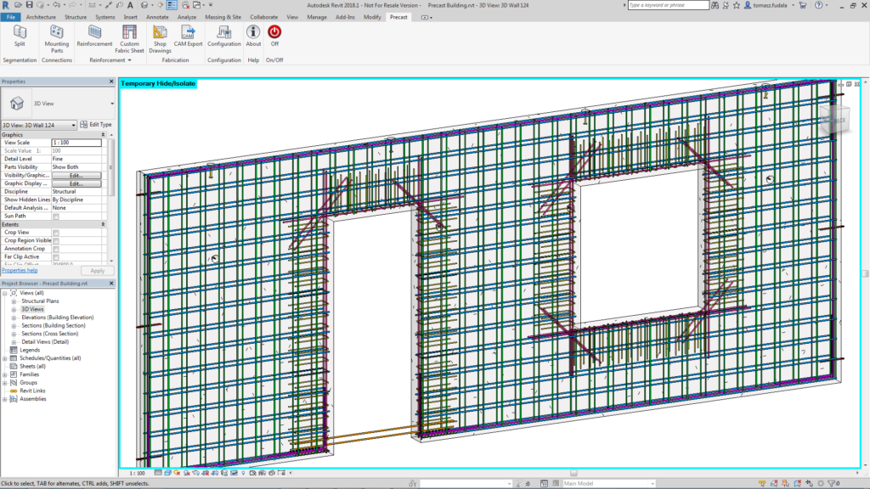Expand the Reinforcement panel dropdown arrow
This screenshot has height=489, width=870.
(129, 60)
